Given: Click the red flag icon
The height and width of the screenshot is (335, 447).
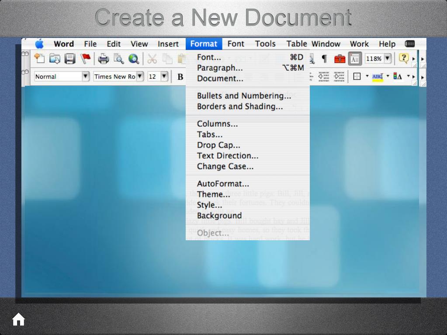Looking at the screenshot, I should point(85,59).
